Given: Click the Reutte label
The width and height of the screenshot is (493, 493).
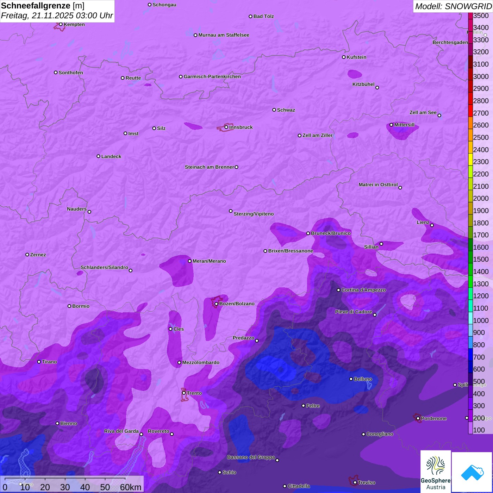Looking at the screenshot, I should coord(133,78).
